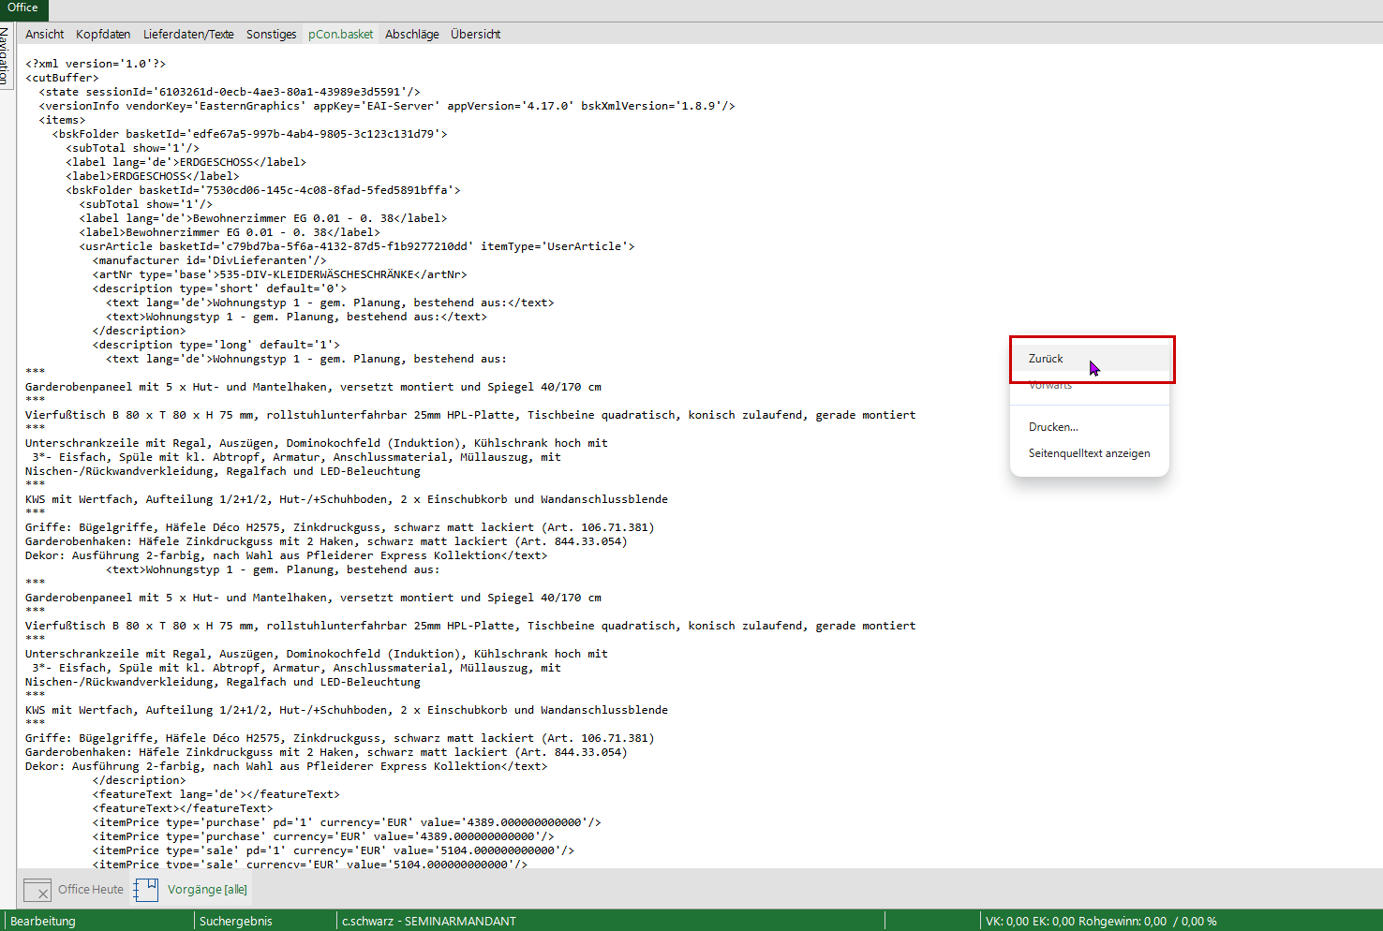Select Drucken... from the context menu

pyautogui.click(x=1053, y=427)
